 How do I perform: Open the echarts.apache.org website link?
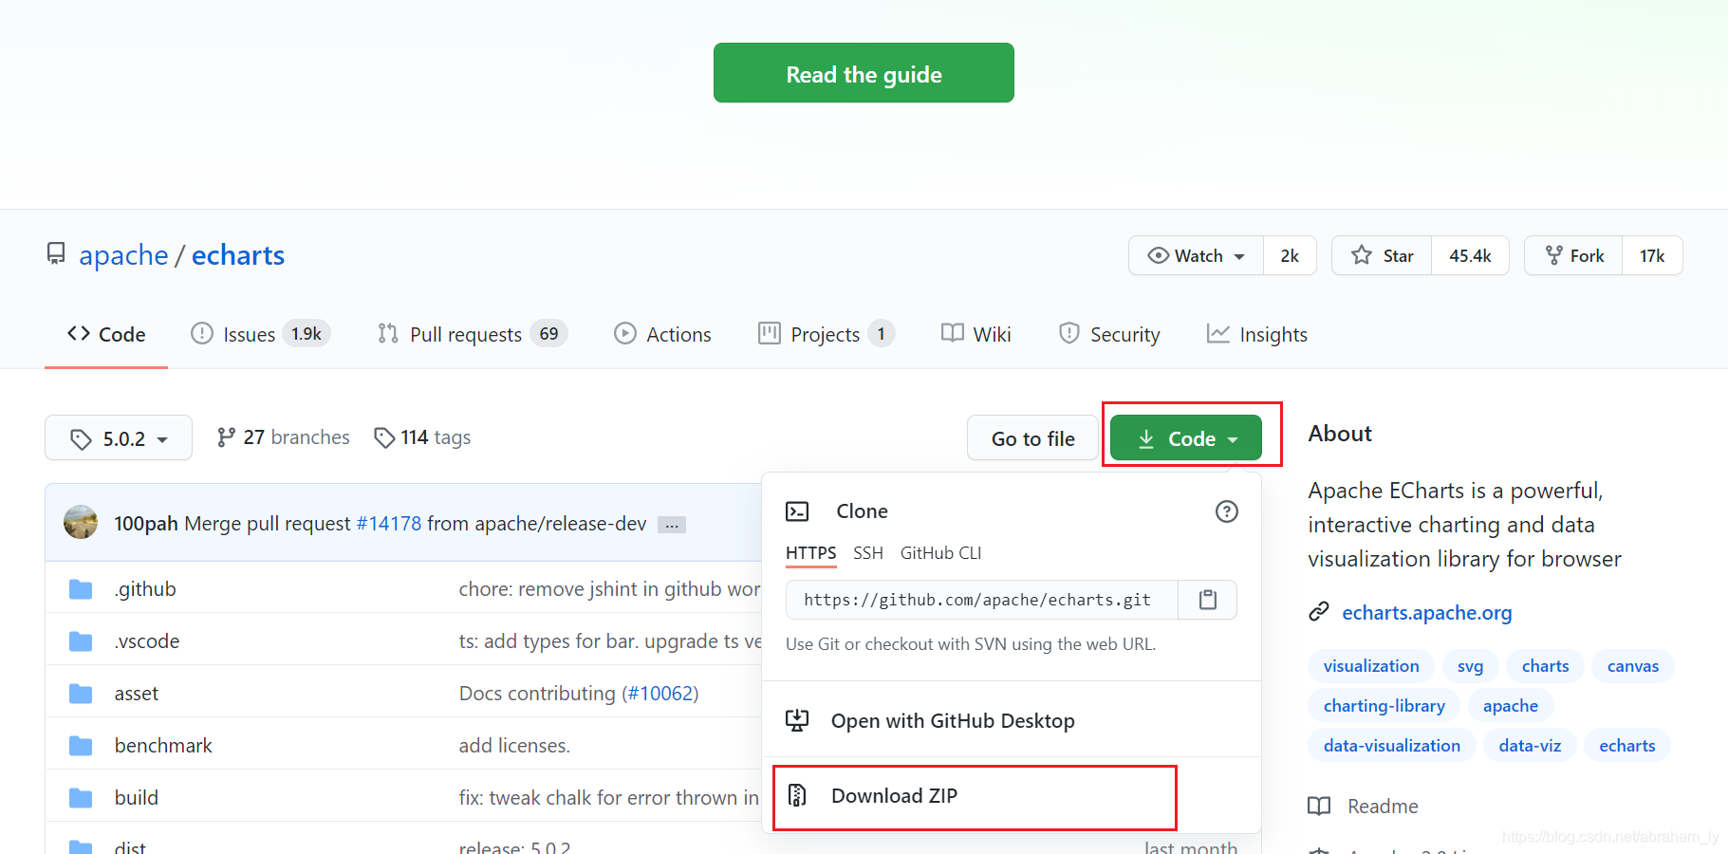point(1426,613)
